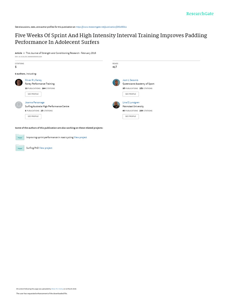Image resolution: width=225 pixels, height=300 pixels.
Task: Click Lina E Lundgren's profile photo
Action: click(116, 105)
